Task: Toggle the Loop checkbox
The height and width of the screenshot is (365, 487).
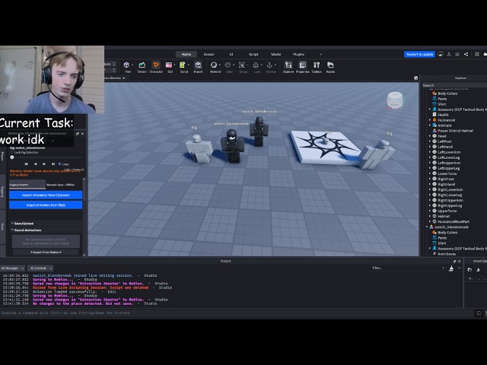Action: [59, 164]
